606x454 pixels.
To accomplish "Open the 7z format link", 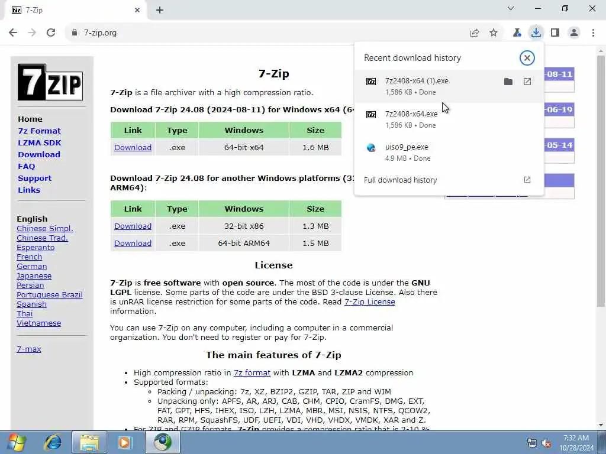I will (252, 372).
